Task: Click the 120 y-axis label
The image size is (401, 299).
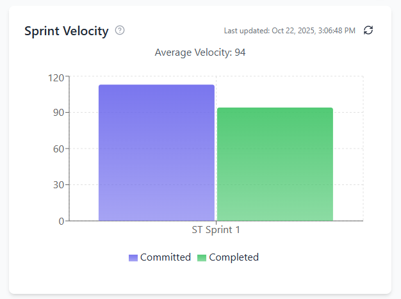Action: [x=56, y=77]
